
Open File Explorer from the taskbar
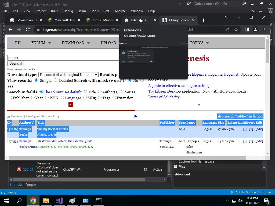(46, 201)
